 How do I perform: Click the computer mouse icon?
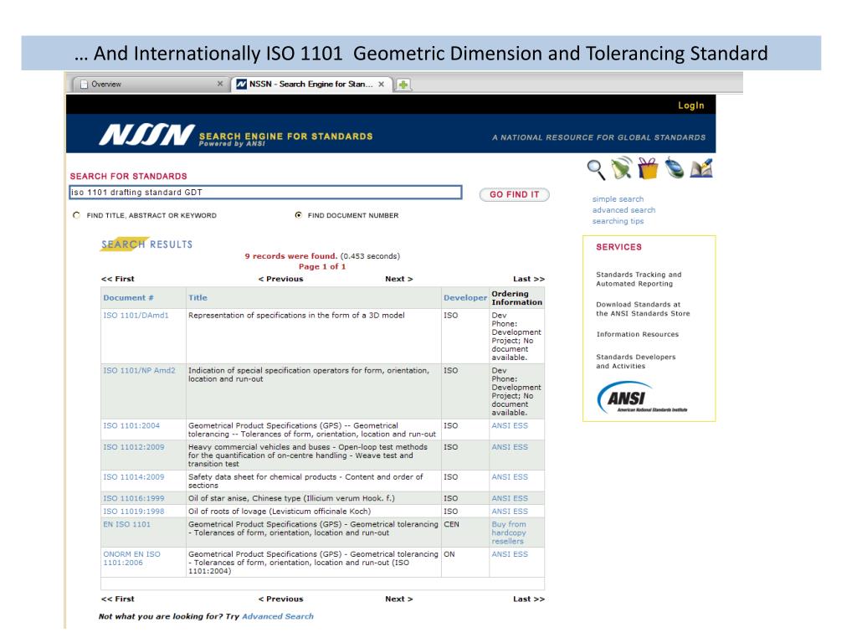click(674, 167)
